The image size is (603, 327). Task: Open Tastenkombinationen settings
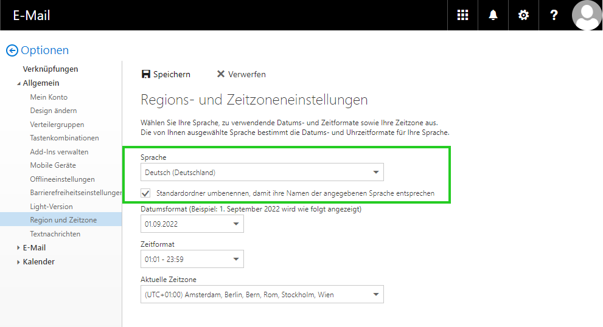pyautogui.click(x=64, y=138)
